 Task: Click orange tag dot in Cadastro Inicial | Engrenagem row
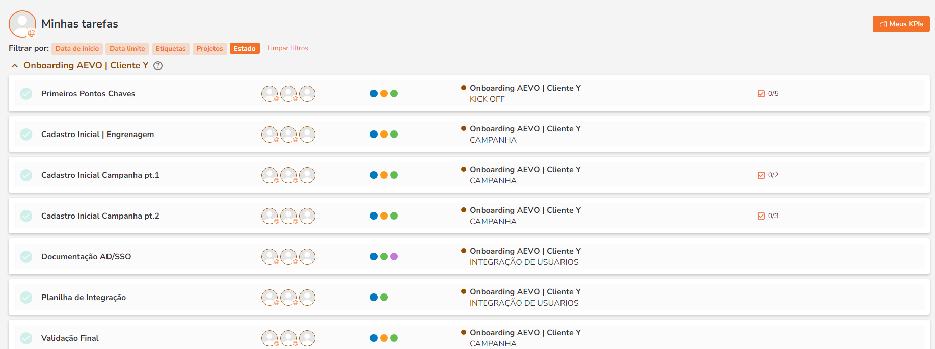(384, 135)
